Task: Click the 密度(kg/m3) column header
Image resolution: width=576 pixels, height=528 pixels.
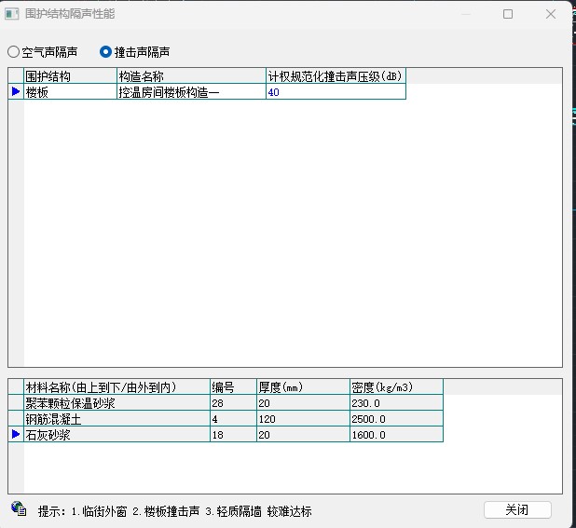Action: [395, 387]
